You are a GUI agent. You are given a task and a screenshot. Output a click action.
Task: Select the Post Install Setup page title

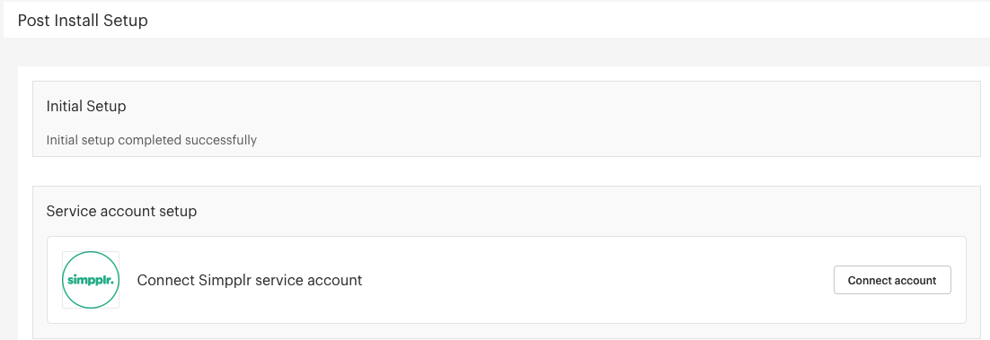tap(83, 21)
